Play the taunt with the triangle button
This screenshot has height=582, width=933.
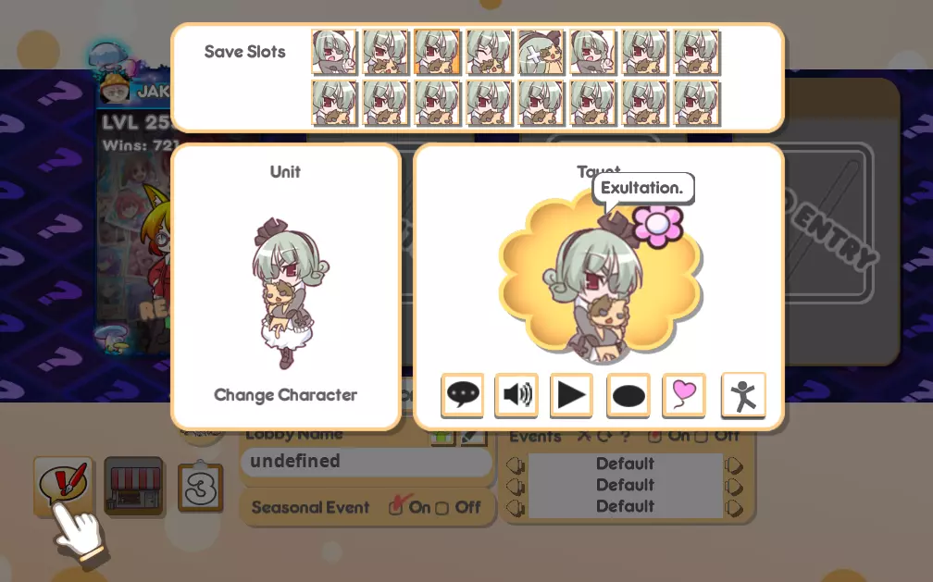[571, 394]
